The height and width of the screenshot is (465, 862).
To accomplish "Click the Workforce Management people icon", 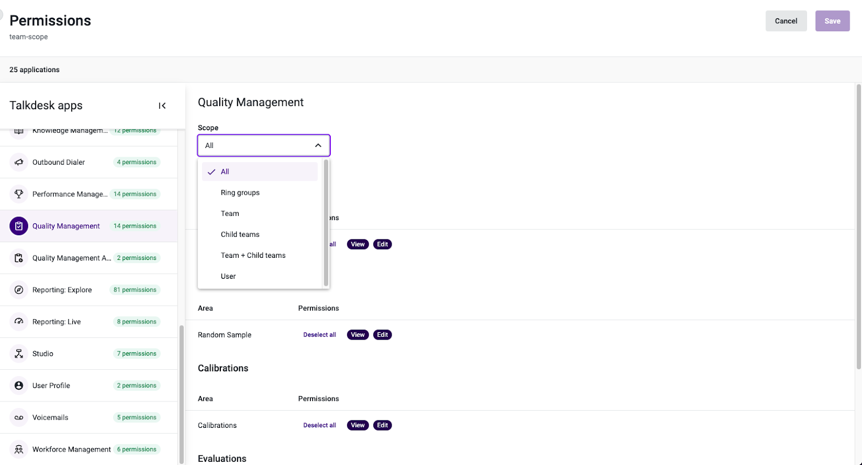I will tap(19, 449).
